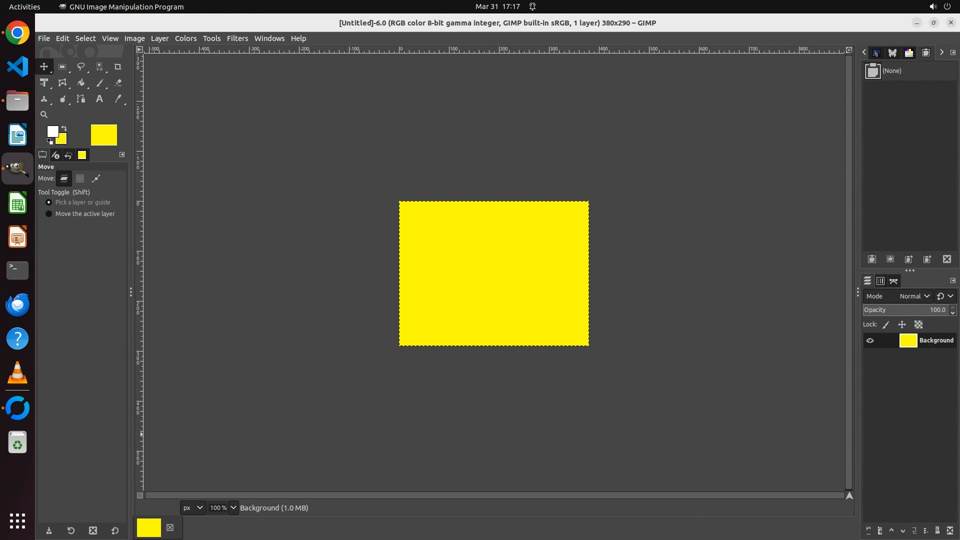
Task: Click the white foreground color swatch
Action: [x=52, y=131]
